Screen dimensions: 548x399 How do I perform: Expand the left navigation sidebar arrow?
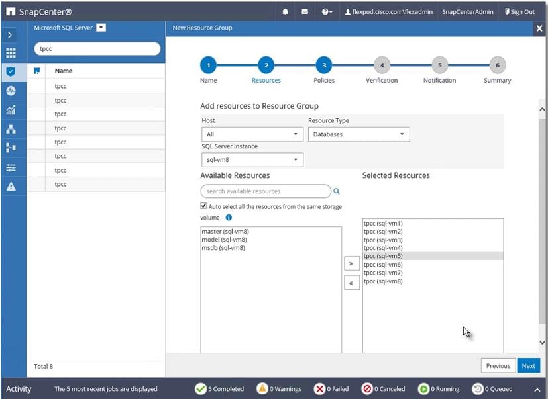[10, 35]
